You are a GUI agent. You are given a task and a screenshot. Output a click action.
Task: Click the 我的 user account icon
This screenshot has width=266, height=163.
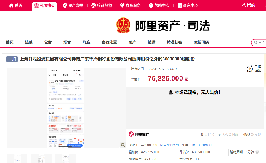(248, 5)
